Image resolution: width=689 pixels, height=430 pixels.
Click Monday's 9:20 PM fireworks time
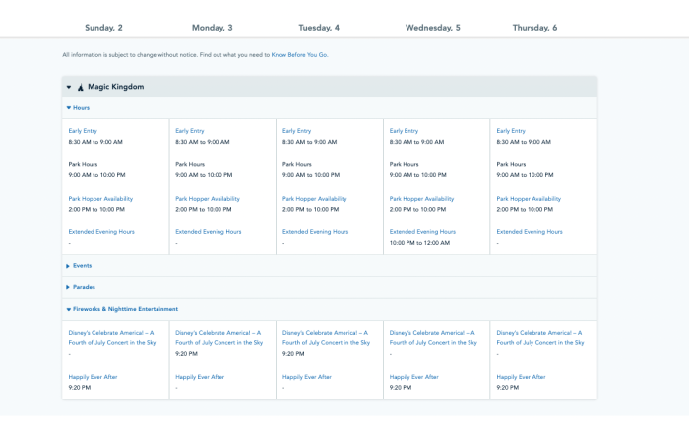186,354
